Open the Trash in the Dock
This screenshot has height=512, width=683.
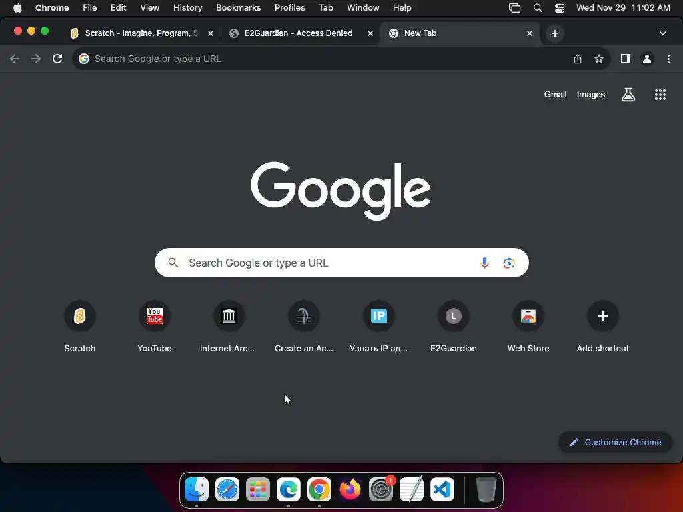coord(486,489)
